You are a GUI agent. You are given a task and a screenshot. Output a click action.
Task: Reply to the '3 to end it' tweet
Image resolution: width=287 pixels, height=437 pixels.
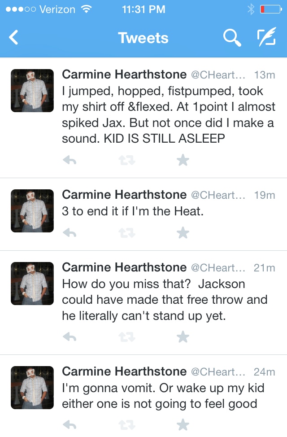[70, 232]
